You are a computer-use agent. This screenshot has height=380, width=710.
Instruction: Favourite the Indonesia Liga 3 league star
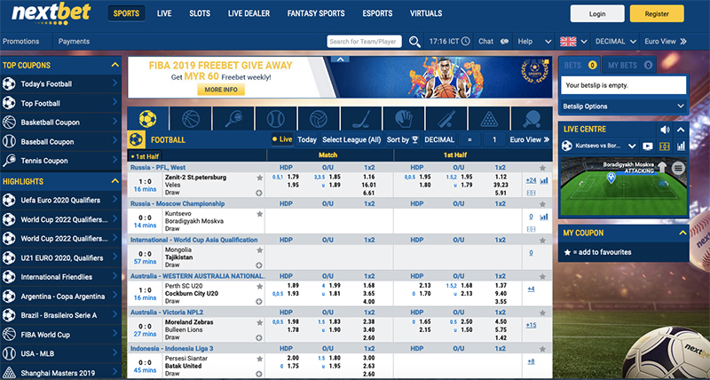[542, 349]
